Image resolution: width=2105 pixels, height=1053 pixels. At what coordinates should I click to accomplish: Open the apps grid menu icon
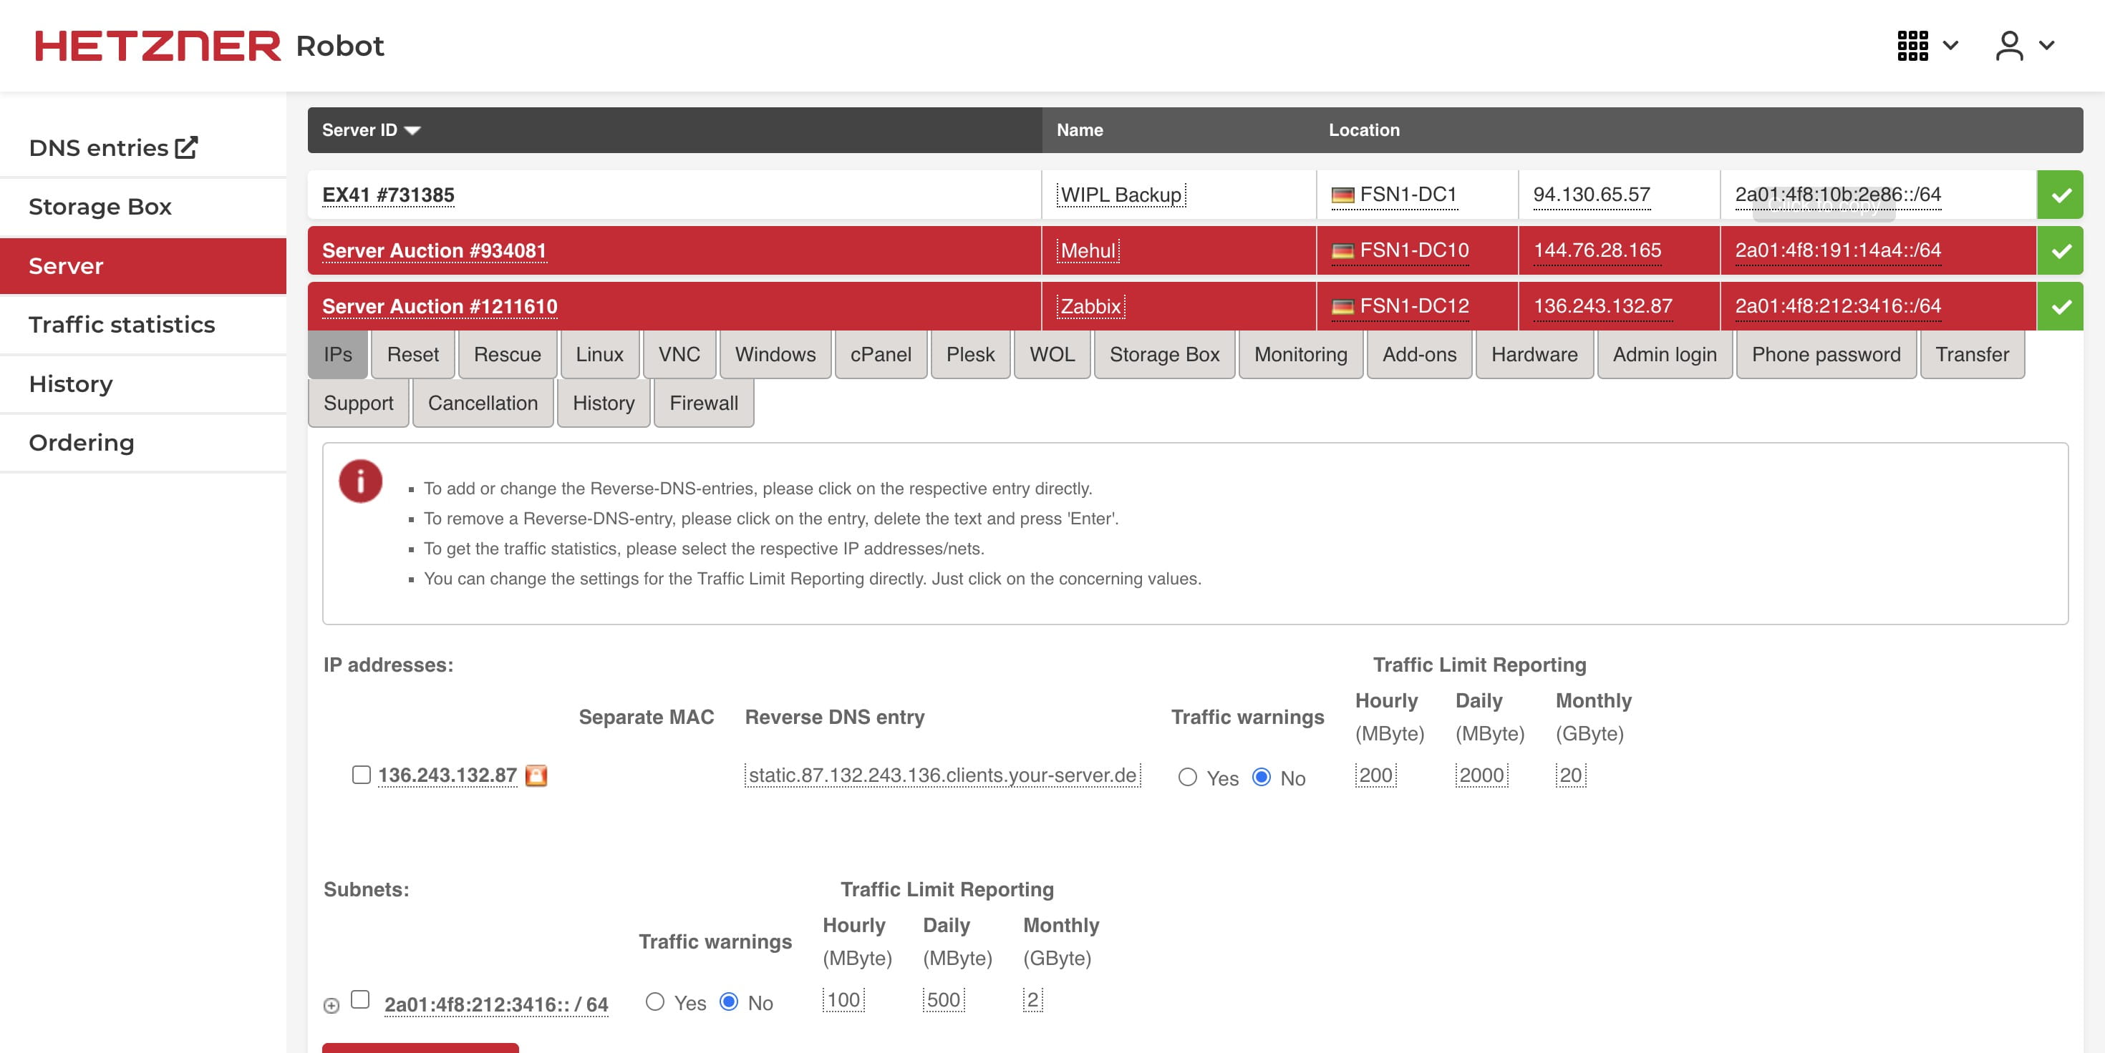pos(1912,46)
